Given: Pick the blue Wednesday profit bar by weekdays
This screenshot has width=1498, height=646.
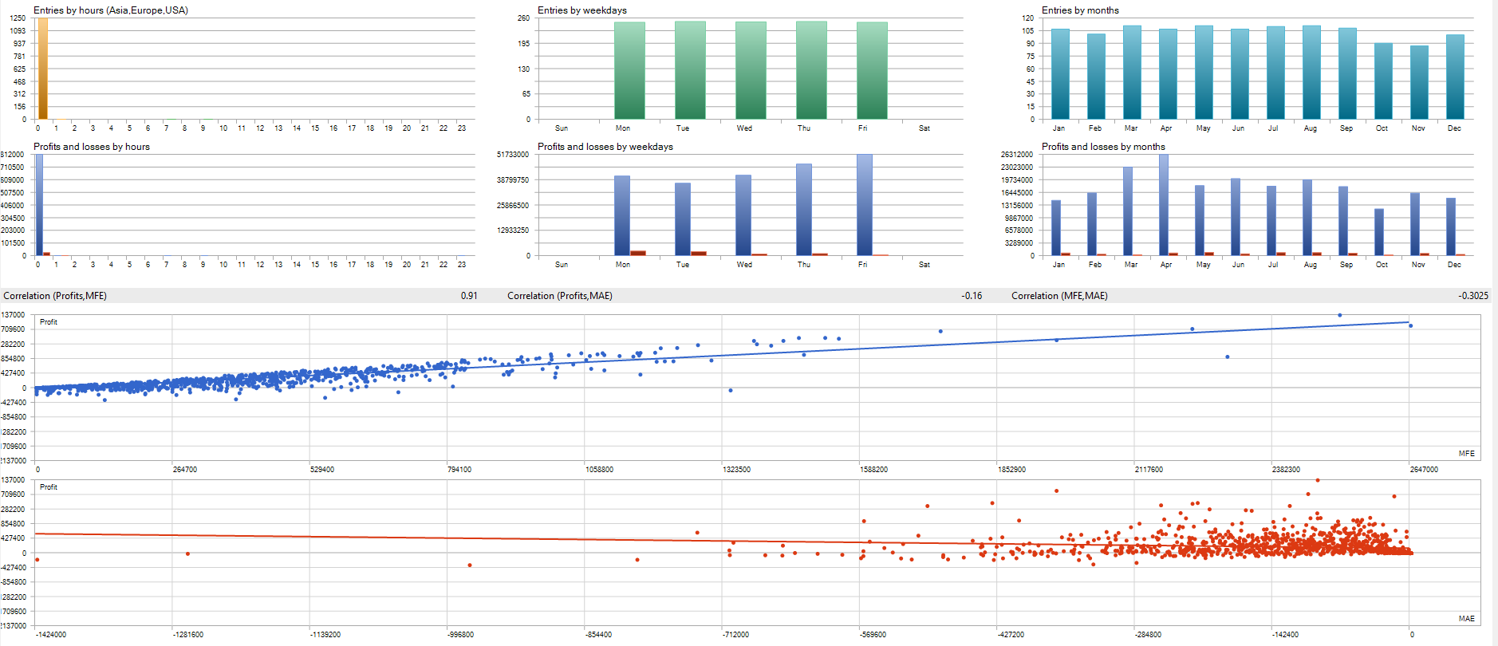Looking at the screenshot, I should (743, 215).
